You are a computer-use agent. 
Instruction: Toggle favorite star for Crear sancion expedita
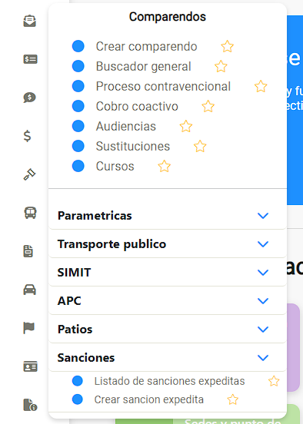(232, 399)
